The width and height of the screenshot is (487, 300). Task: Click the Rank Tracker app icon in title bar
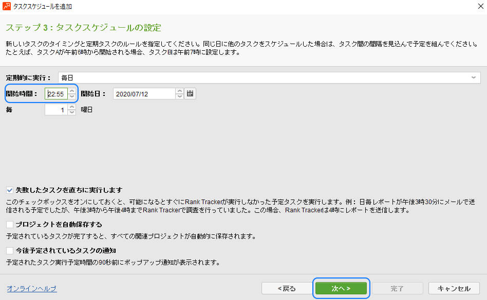[6, 6]
